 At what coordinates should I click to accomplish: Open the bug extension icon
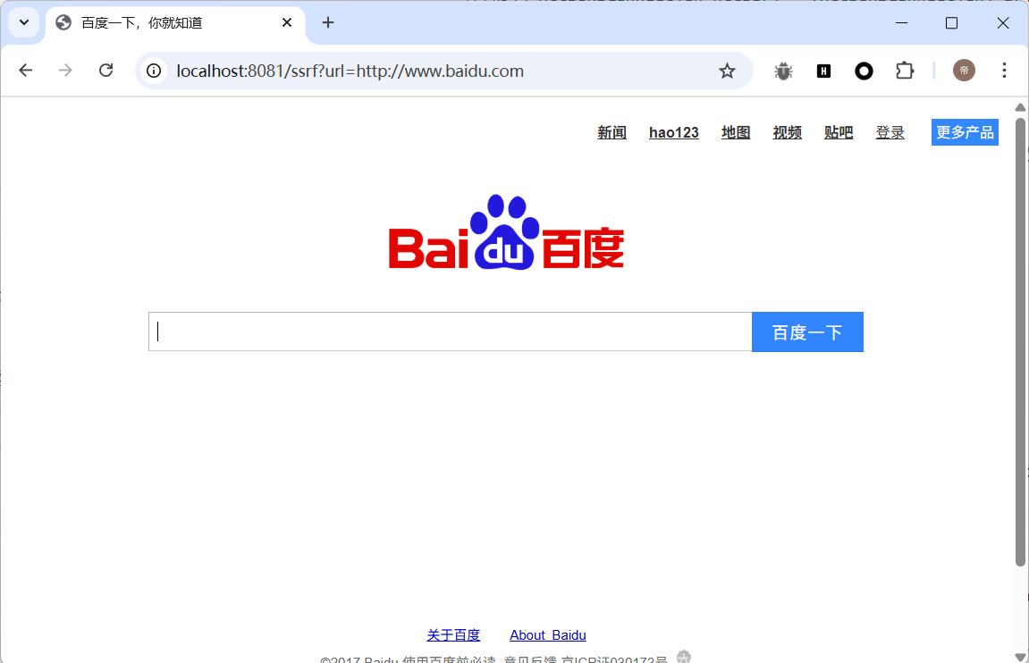pos(783,71)
